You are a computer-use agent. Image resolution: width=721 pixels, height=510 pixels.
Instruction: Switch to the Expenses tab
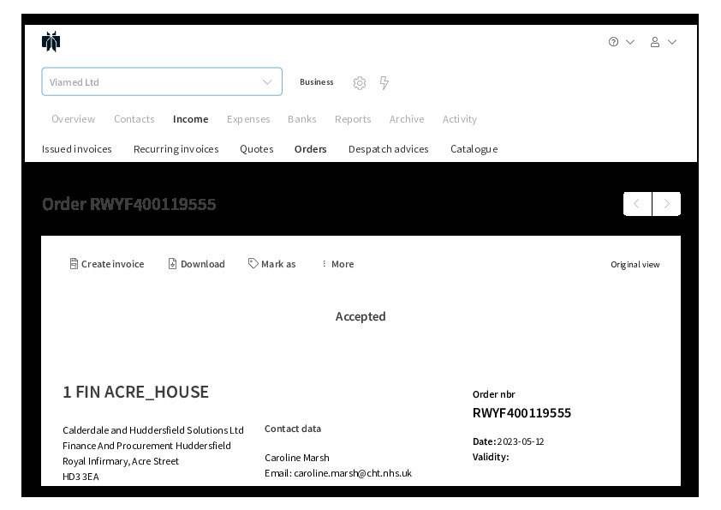248,119
